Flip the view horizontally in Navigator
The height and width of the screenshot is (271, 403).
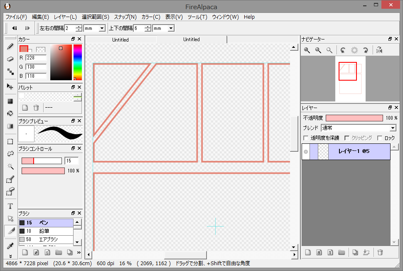coord(379,50)
